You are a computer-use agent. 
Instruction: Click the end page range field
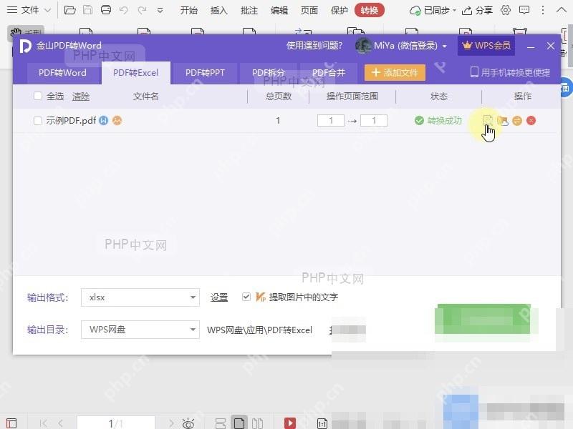click(373, 120)
